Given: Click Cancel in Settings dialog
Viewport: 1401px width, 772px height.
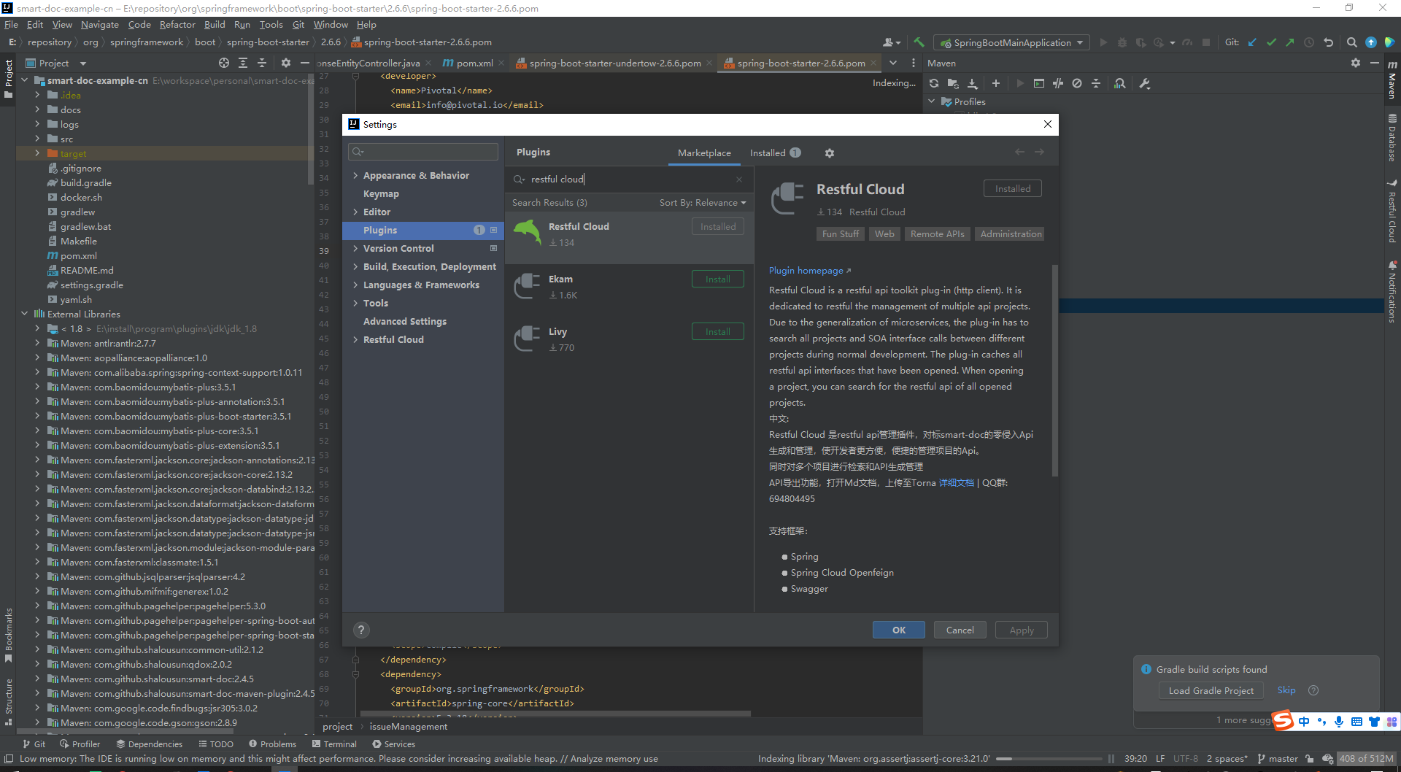Looking at the screenshot, I should tap(960, 630).
